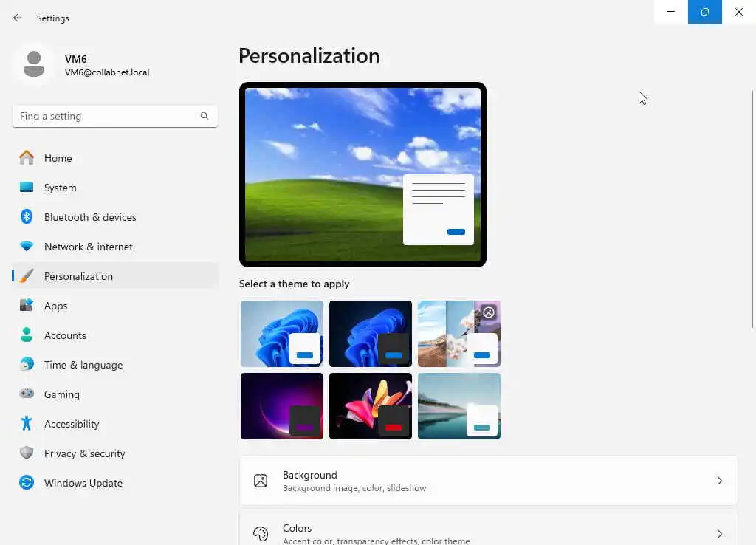Apply the purple glow dark theme

(282, 406)
